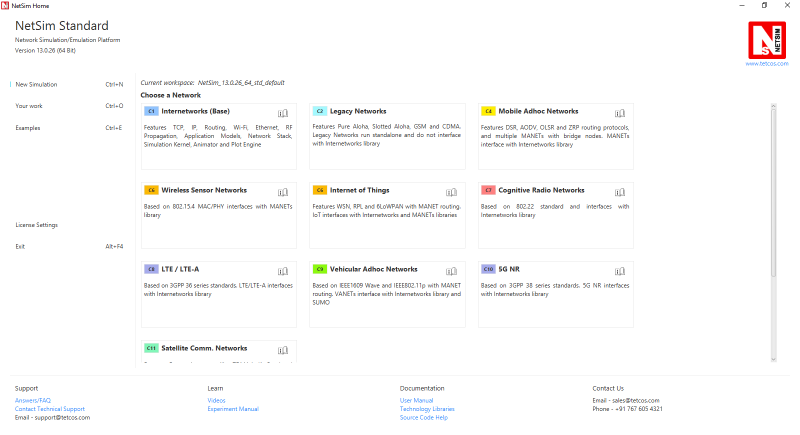800x435 pixels.
Task: Click the 5G NR description text
Action: point(555,289)
